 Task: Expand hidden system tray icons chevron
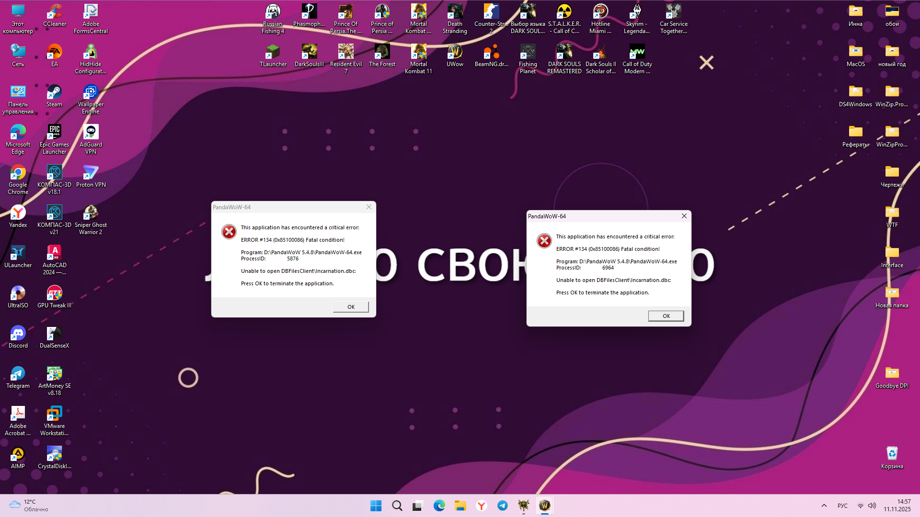(x=824, y=506)
